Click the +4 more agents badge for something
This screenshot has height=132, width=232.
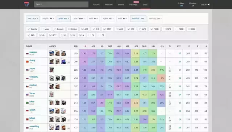tap(69, 128)
